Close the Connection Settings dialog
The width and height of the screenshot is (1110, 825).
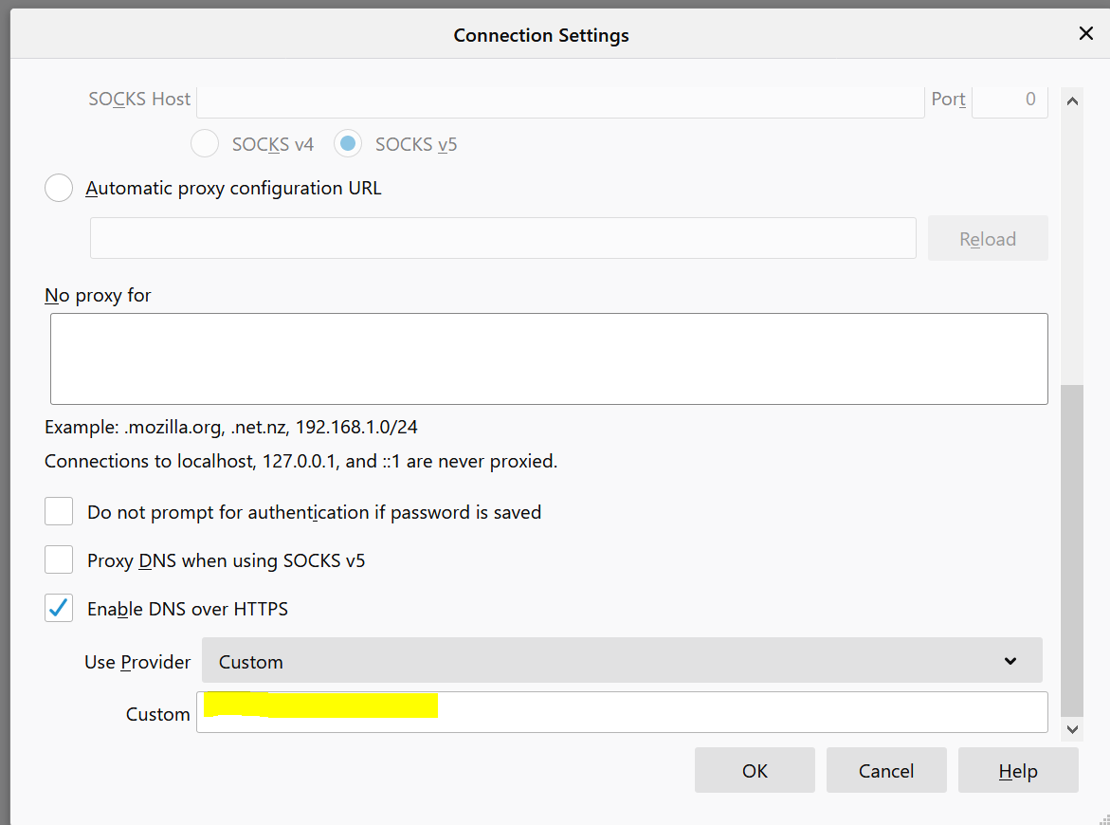(x=1086, y=34)
